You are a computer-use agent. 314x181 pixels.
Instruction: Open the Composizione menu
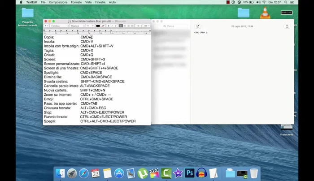coord(58,2)
